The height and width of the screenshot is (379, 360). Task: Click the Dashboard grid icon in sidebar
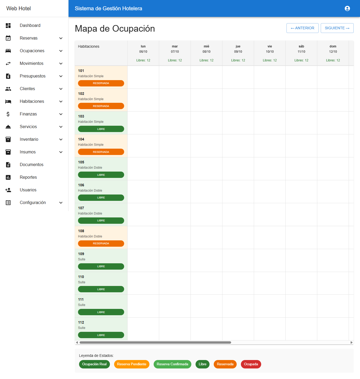tap(8, 26)
